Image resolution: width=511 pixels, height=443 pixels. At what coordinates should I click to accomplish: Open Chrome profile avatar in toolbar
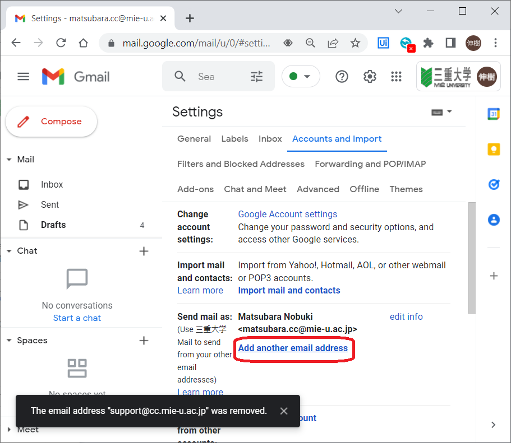[473, 43]
